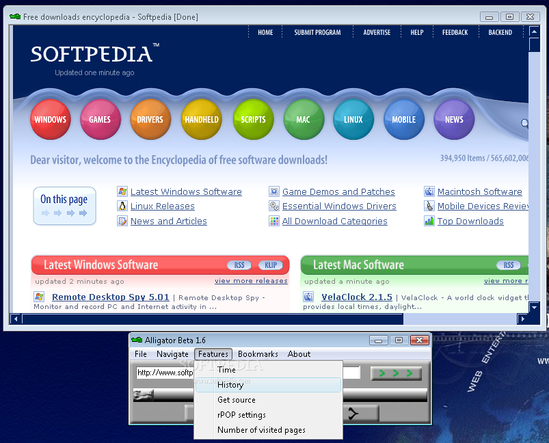The image size is (549, 443).
Task: Click the phone icon beside Mobile Devices Reviews
Action: pos(429,206)
